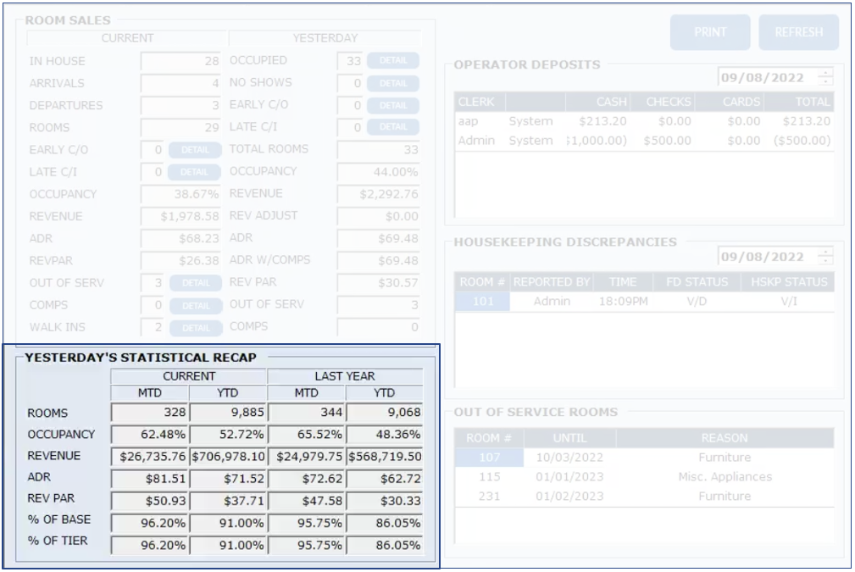Image resolution: width=855 pixels, height=572 pixels.
Task: Refresh the dashboard with REFRESH button
Action: tap(798, 32)
